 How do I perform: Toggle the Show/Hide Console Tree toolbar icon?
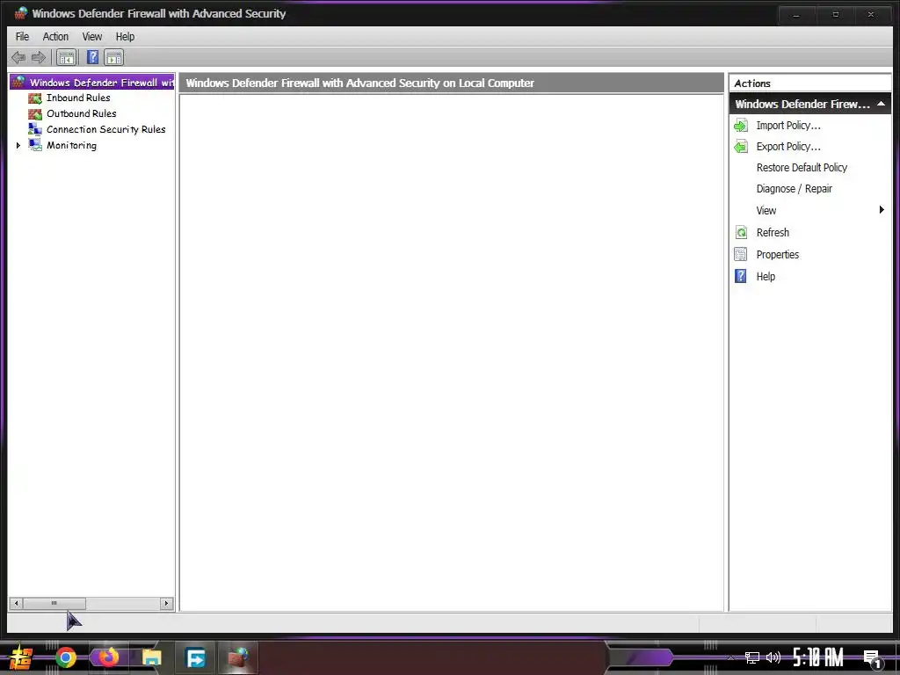67,57
